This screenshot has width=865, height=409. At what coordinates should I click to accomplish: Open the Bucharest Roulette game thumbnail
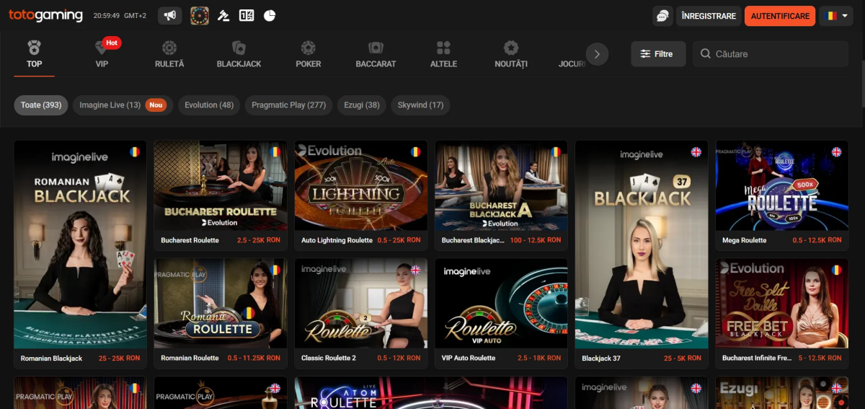[221, 186]
